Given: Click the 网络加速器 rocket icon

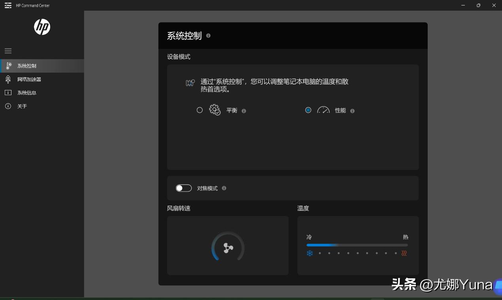Looking at the screenshot, I should click(8, 79).
